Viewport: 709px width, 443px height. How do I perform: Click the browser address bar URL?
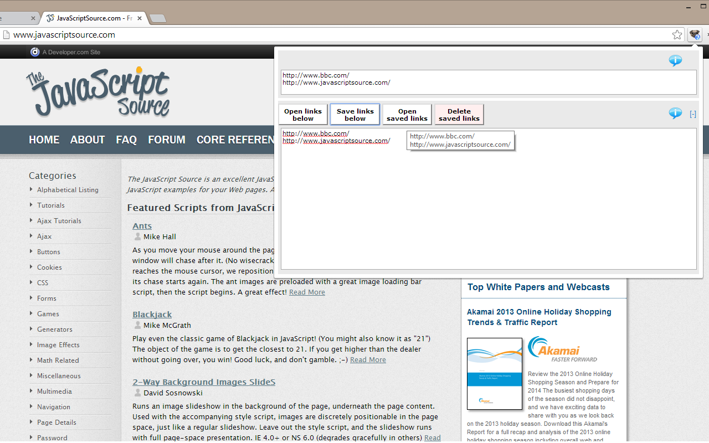(64, 35)
